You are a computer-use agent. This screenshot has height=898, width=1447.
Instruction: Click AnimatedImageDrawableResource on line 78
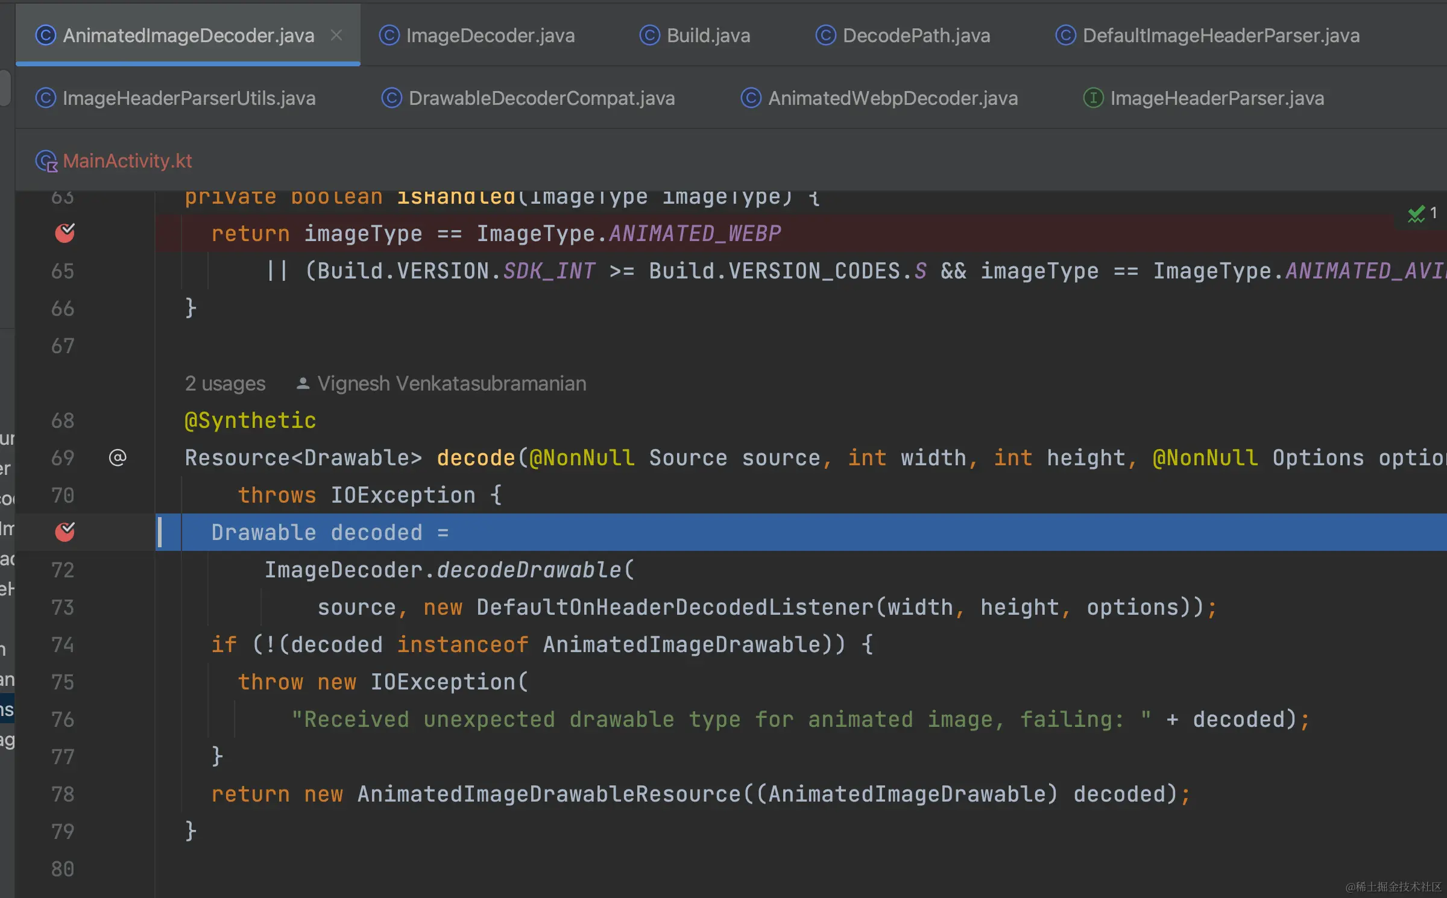point(549,794)
